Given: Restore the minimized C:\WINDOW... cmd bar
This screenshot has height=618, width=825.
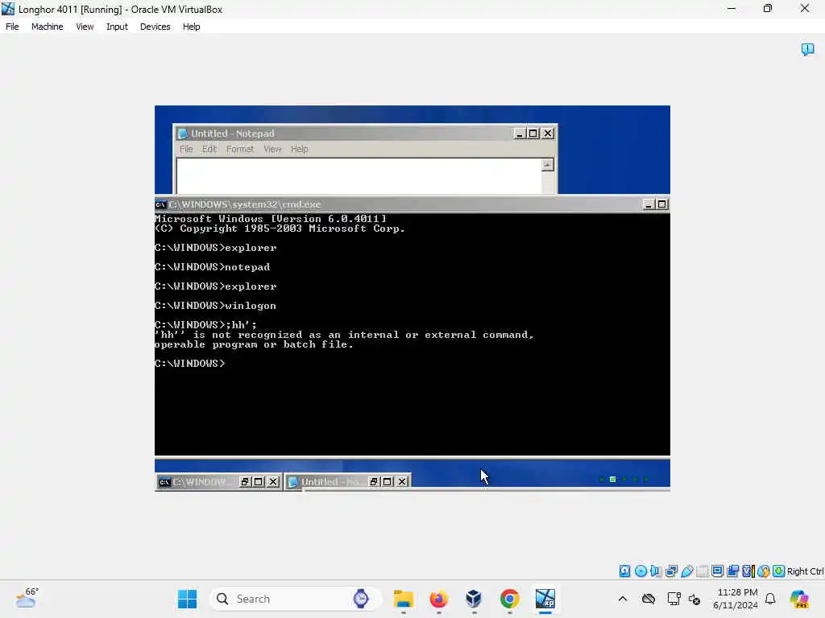Looking at the screenshot, I should 245,482.
